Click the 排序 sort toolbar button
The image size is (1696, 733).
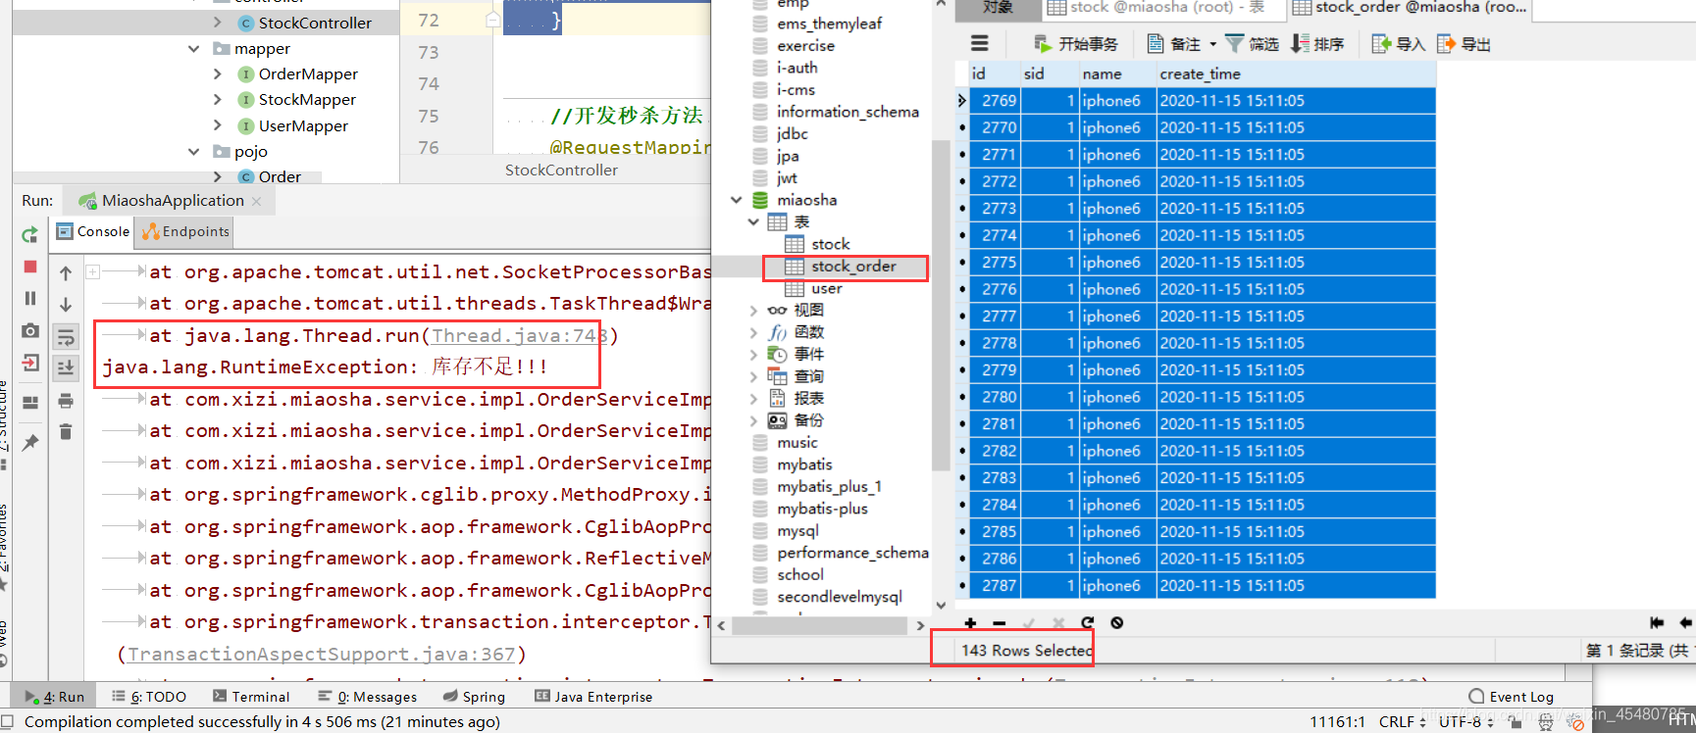[x=1317, y=44]
